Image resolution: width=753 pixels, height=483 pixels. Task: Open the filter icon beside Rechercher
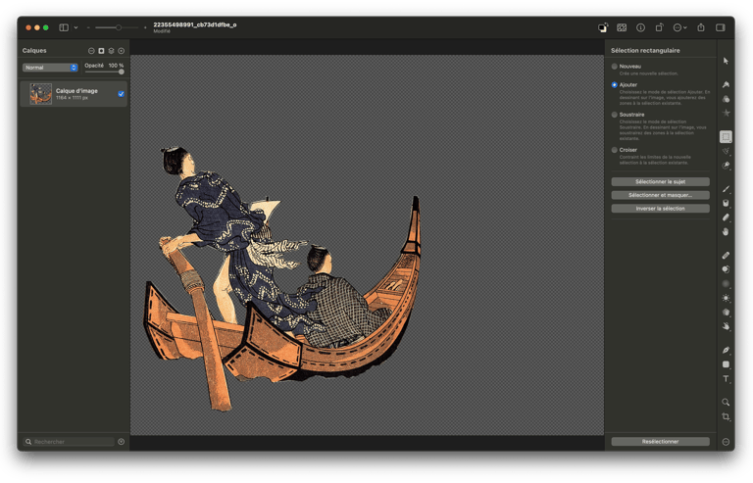(x=121, y=442)
